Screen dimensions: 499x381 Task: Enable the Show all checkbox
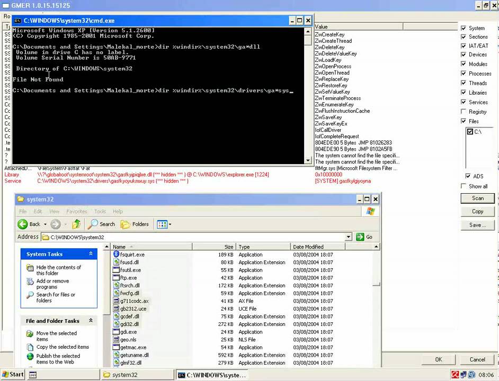(x=464, y=186)
